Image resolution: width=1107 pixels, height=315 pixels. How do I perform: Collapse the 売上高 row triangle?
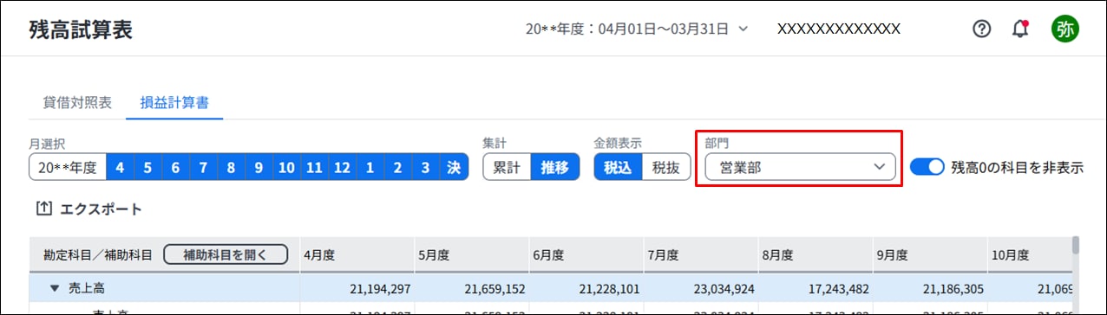click(x=55, y=287)
